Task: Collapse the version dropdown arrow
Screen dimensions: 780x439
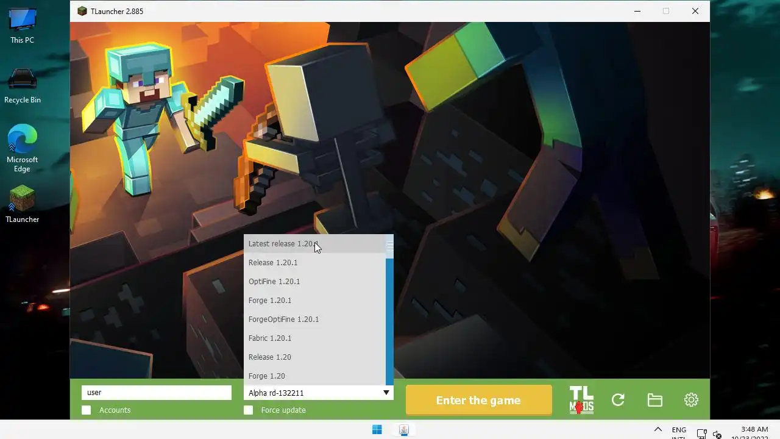Action: pyautogui.click(x=386, y=393)
